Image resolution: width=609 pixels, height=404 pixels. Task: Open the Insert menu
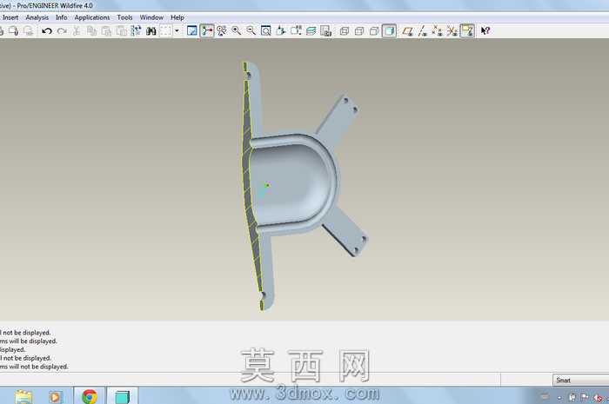tap(10, 17)
